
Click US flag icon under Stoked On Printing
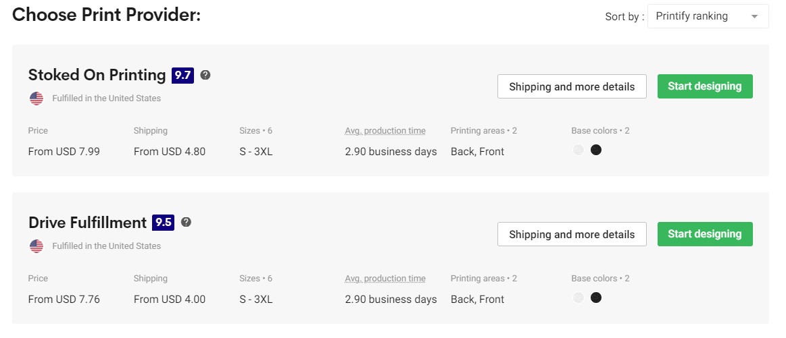tap(36, 98)
